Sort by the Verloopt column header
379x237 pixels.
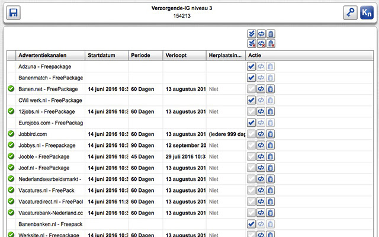(184, 55)
